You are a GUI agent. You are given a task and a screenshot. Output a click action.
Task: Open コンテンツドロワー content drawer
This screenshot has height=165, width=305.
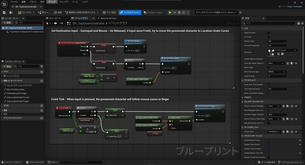pyautogui.click(x=12, y=162)
